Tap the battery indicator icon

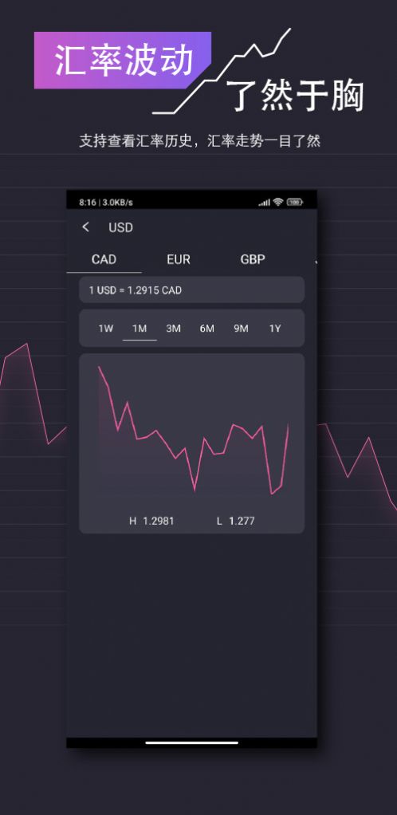pyautogui.click(x=295, y=203)
